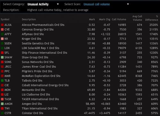Sort by the Avg Call Volume column header
The image size is (160, 116).
(137, 18)
